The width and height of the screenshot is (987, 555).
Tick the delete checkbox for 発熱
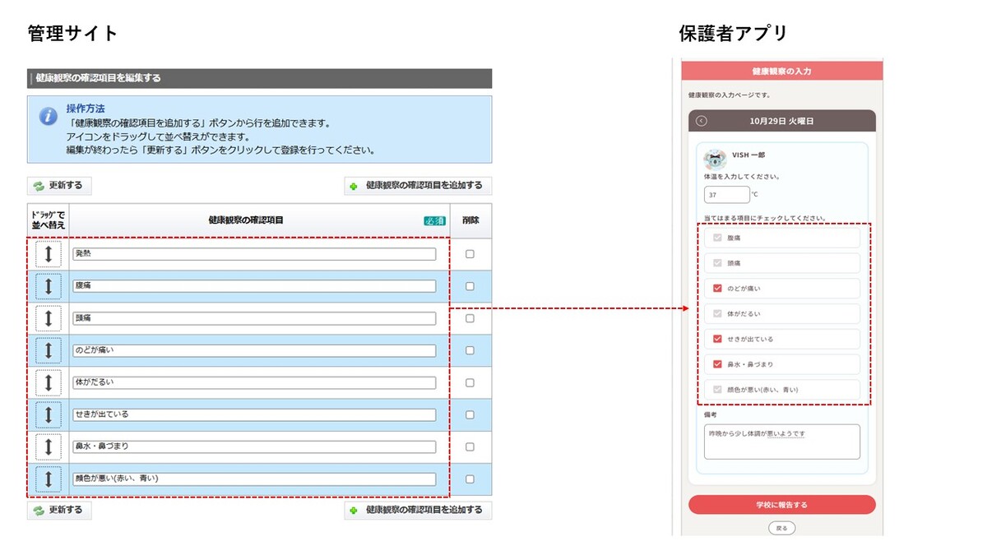[x=470, y=254]
